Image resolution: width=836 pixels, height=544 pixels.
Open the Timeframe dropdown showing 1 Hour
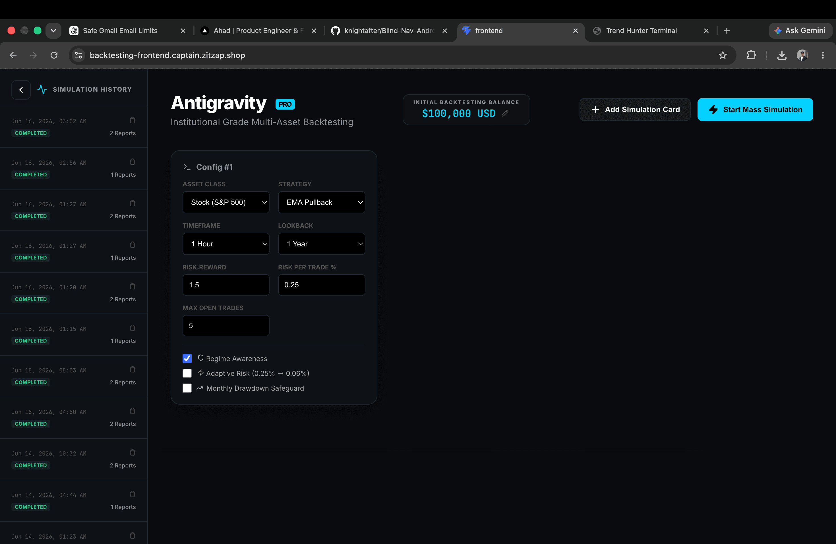[226, 244]
